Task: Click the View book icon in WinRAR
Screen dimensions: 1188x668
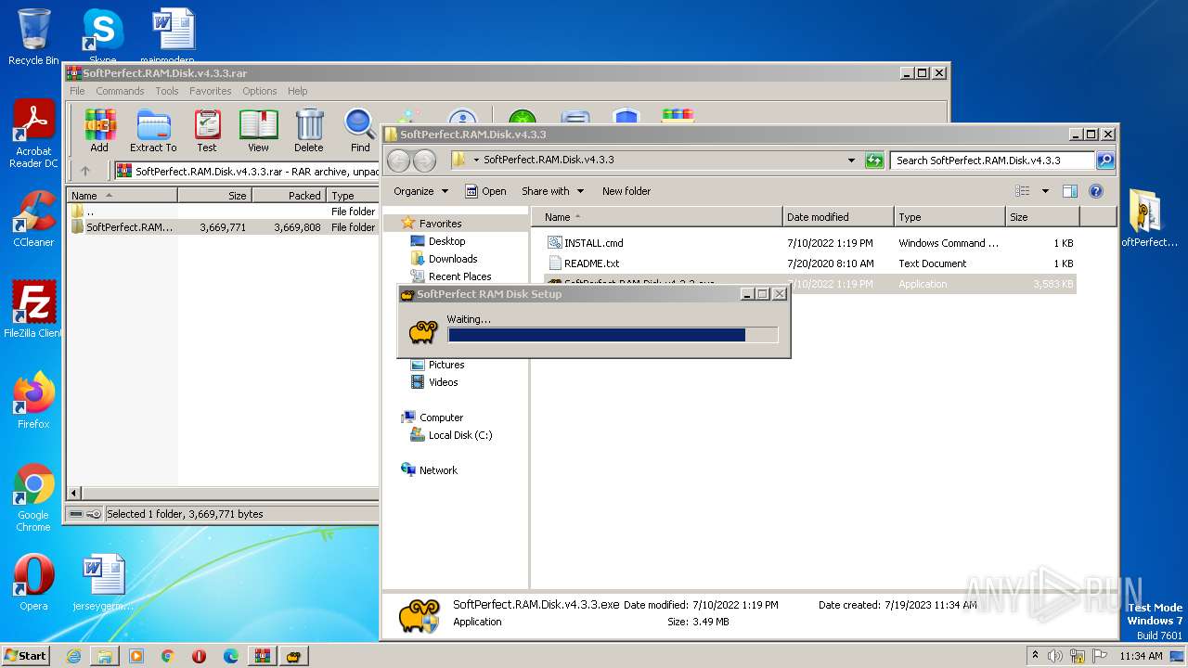Action: [x=258, y=130]
